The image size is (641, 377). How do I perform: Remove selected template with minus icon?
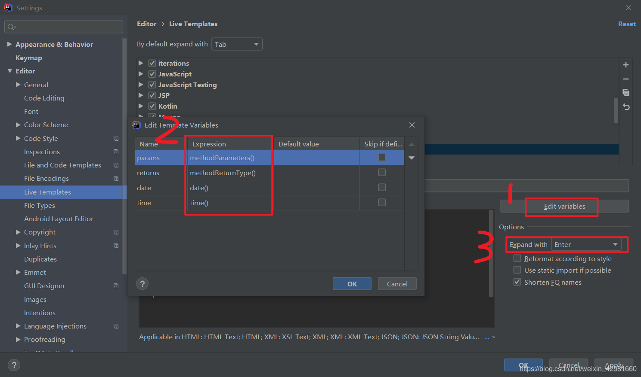[x=626, y=79]
